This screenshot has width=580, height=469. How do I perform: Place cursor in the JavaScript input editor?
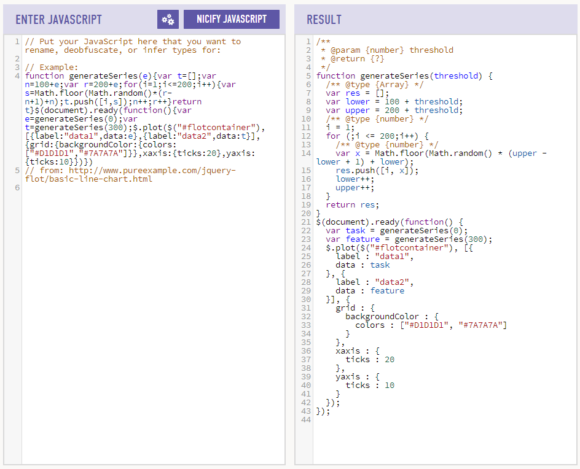[153, 249]
